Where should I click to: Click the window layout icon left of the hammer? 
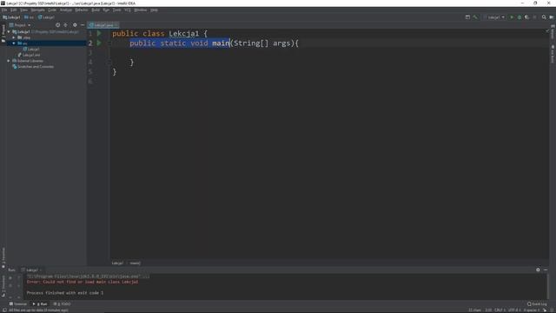(x=467, y=17)
